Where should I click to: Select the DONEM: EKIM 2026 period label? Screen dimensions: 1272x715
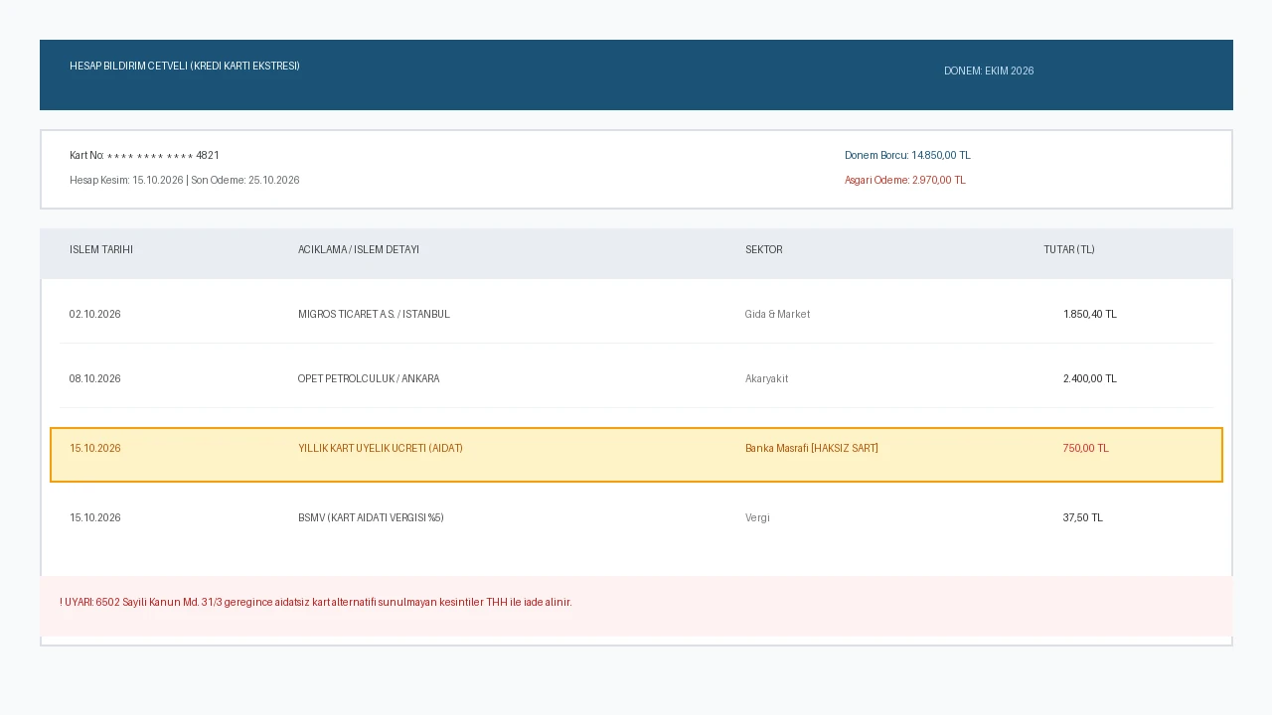(989, 71)
